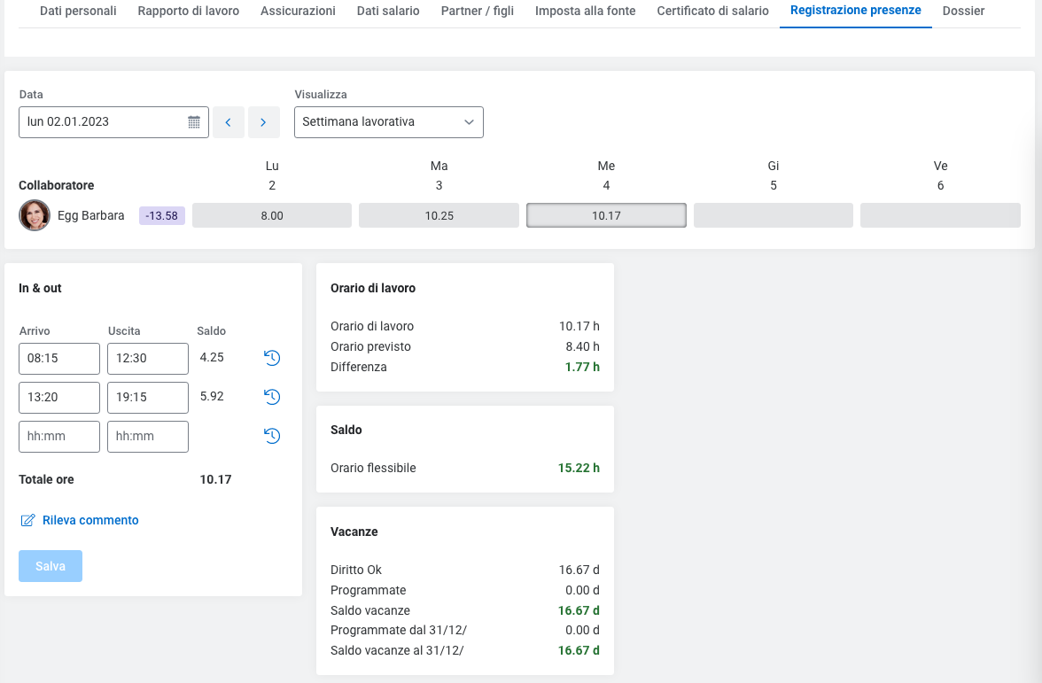Open the Certificato di salario tab
The height and width of the screenshot is (683, 1042).
712,12
